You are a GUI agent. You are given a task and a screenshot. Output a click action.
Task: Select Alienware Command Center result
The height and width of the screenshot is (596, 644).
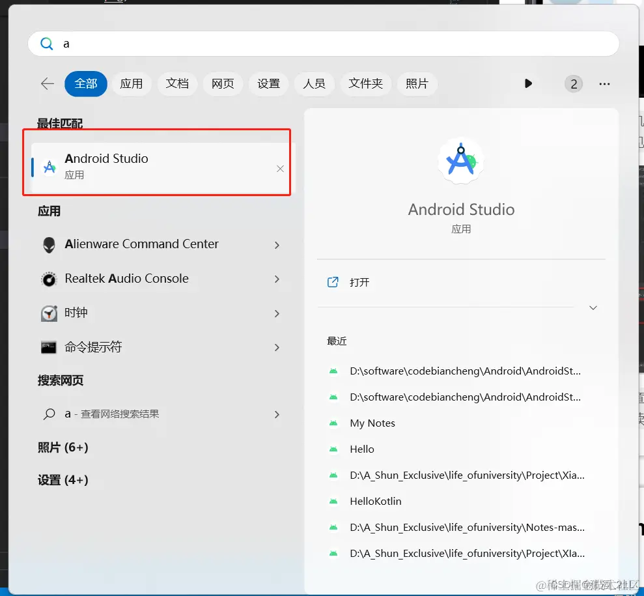coord(162,244)
